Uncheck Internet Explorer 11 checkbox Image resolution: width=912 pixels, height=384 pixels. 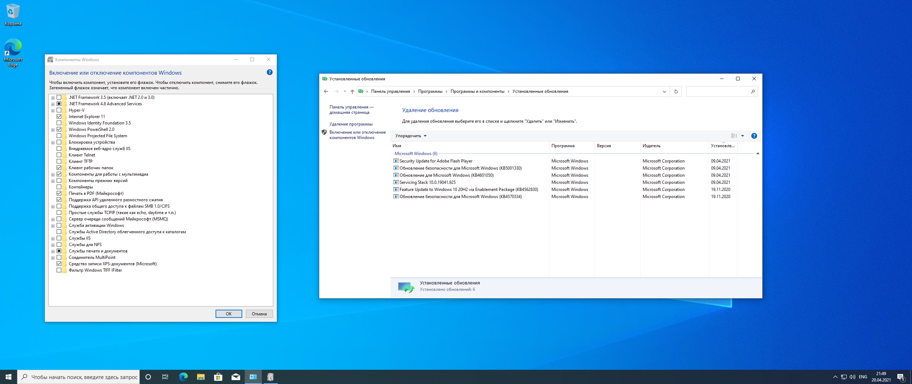[59, 117]
